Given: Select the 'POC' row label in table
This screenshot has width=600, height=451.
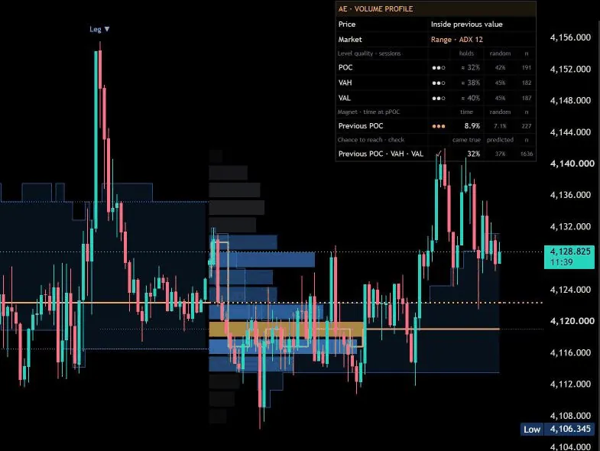Looking at the screenshot, I should pos(345,67).
